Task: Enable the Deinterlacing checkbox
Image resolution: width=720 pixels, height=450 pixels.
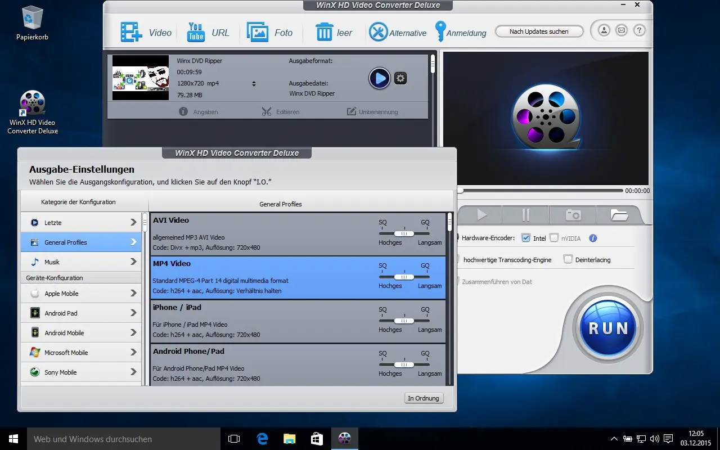Action: tap(568, 259)
